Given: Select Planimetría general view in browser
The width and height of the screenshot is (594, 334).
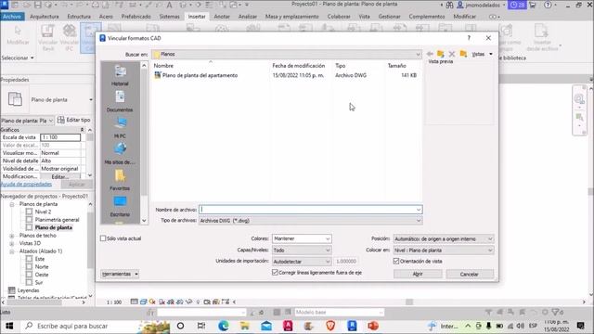Looking at the screenshot, I should tap(57, 220).
